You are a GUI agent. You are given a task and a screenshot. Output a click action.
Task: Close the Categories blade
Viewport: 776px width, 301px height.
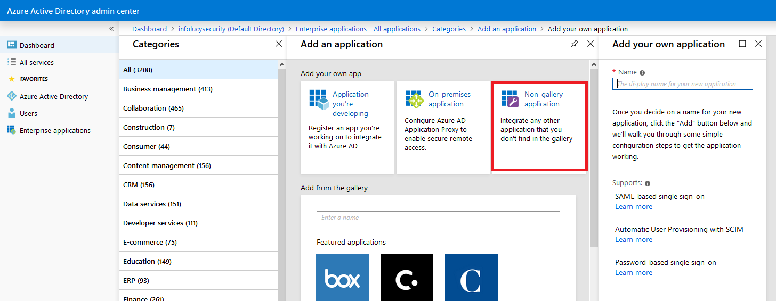pos(279,44)
